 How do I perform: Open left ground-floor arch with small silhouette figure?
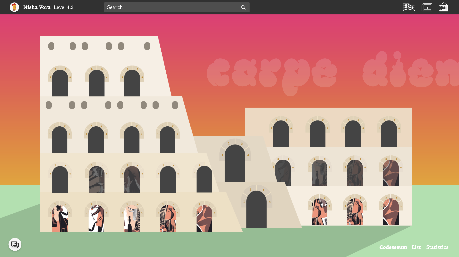[132, 218]
